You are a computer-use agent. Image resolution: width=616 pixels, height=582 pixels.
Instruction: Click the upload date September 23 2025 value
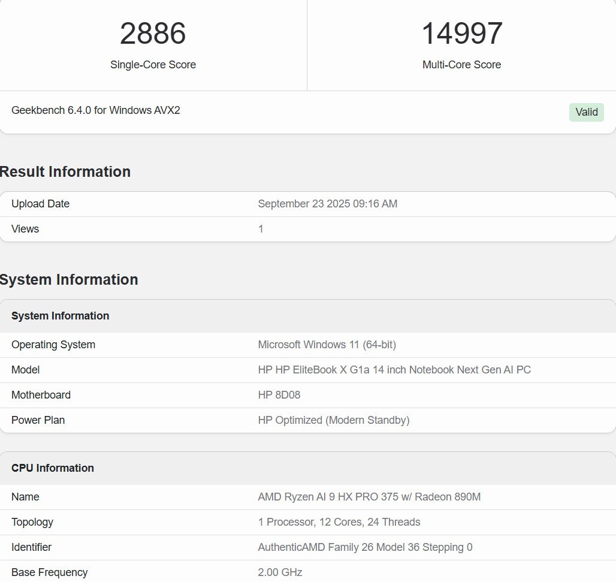tap(327, 204)
